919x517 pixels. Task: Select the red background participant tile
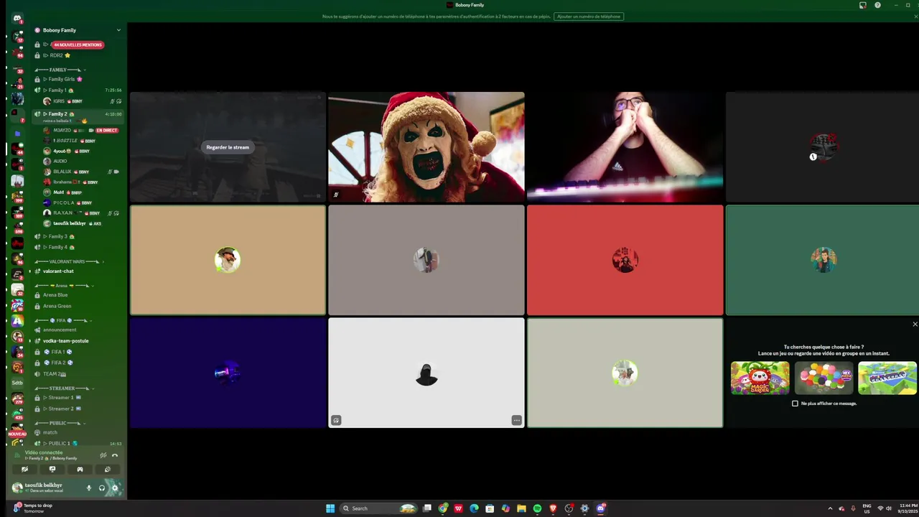click(x=625, y=260)
